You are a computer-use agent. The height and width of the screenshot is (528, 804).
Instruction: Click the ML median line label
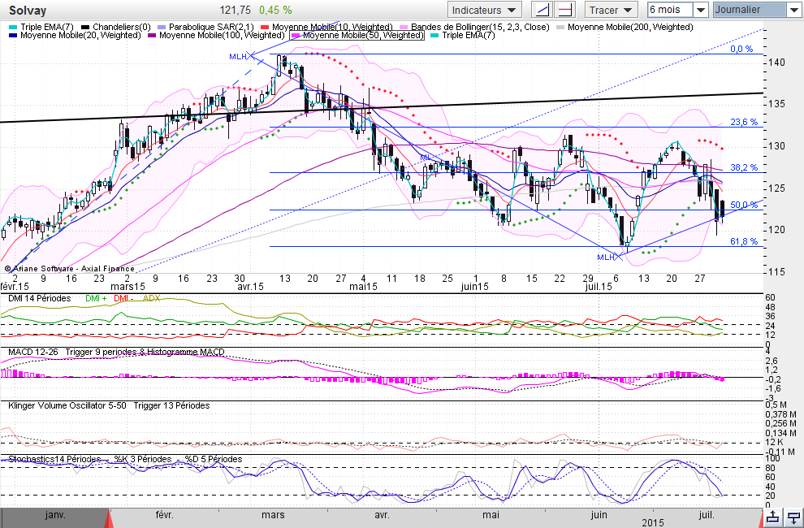tap(425, 157)
